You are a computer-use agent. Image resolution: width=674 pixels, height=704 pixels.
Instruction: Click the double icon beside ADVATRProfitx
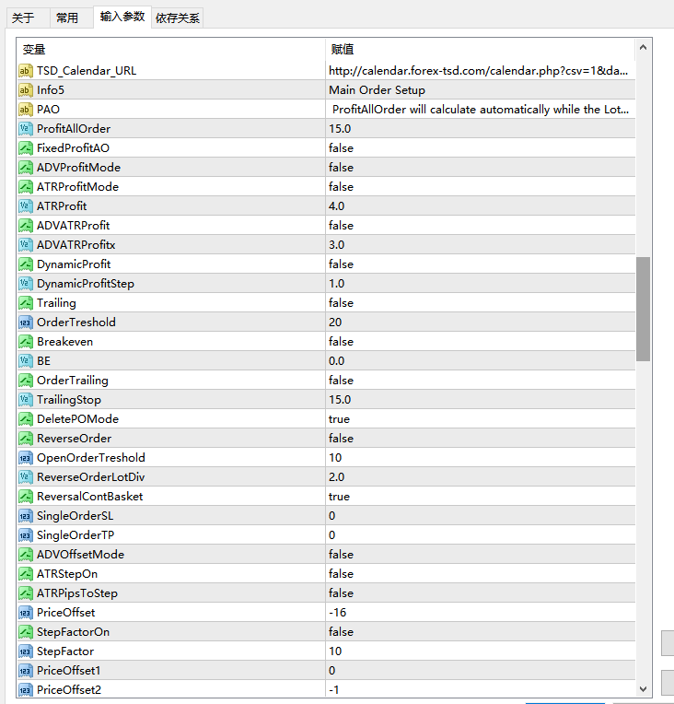pyautogui.click(x=26, y=244)
